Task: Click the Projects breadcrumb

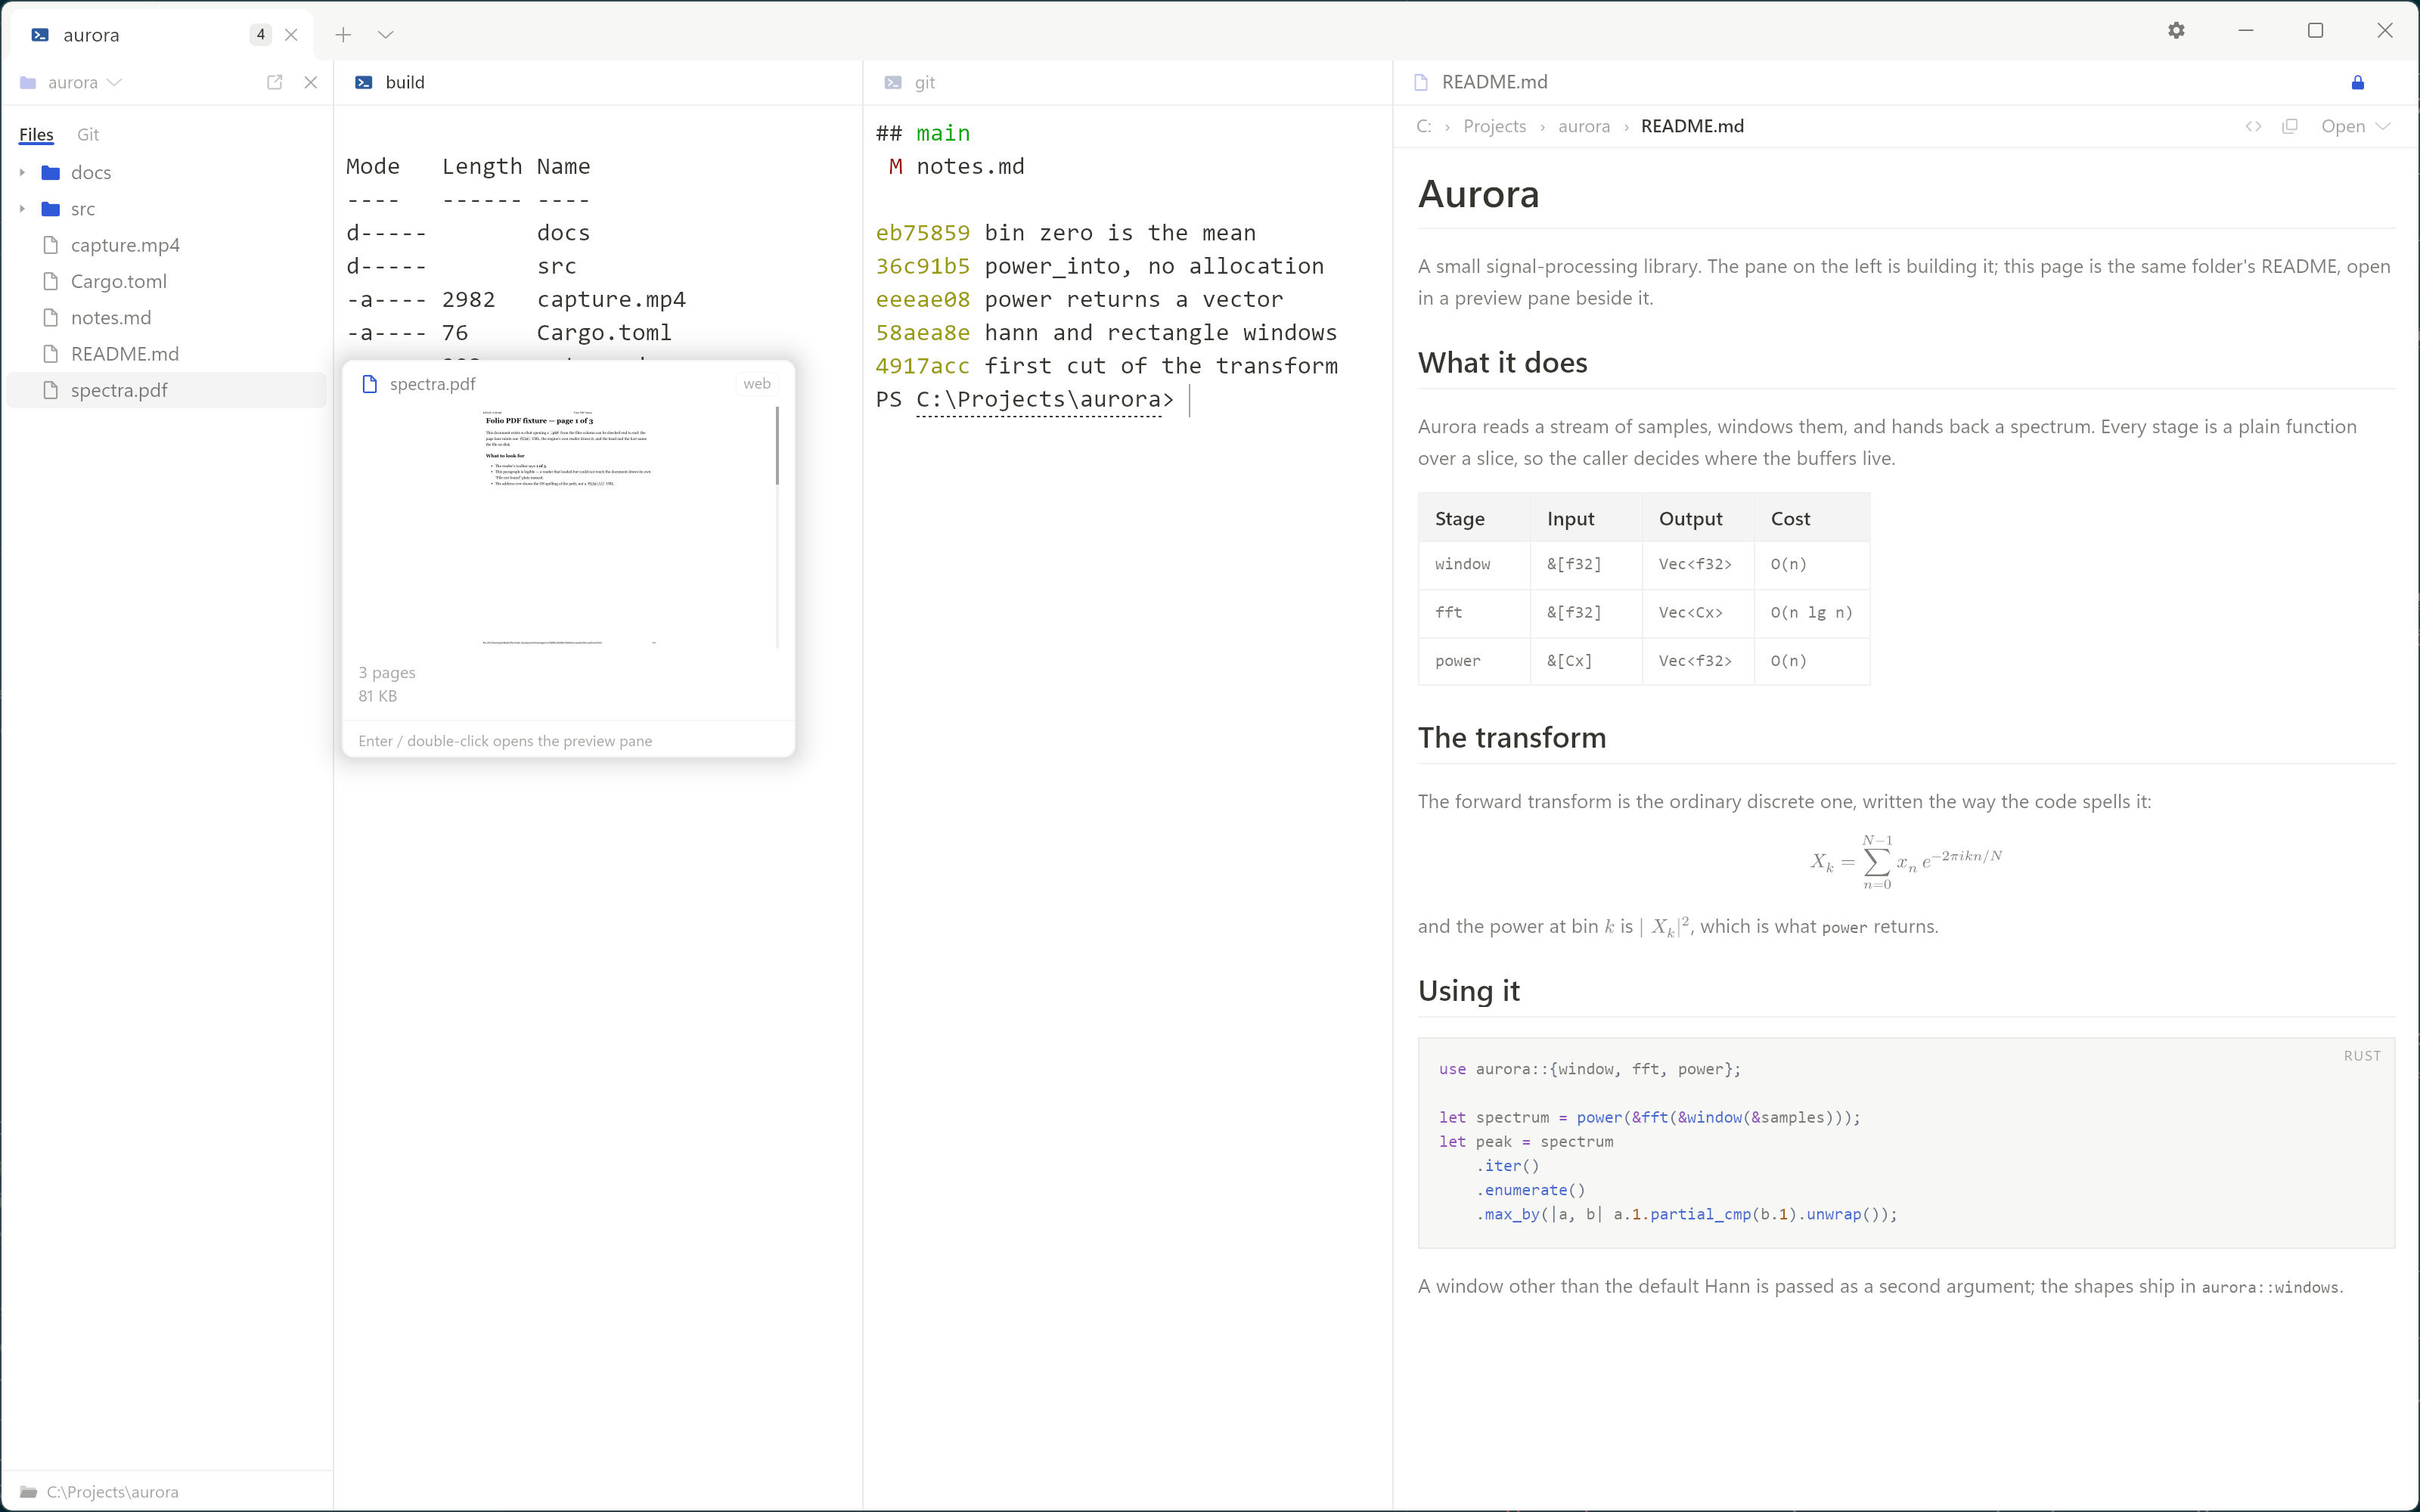Action: click(x=1494, y=126)
